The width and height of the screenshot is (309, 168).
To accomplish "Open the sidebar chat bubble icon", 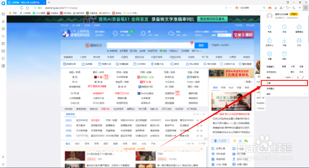I will pyautogui.click(x=3, y=58).
